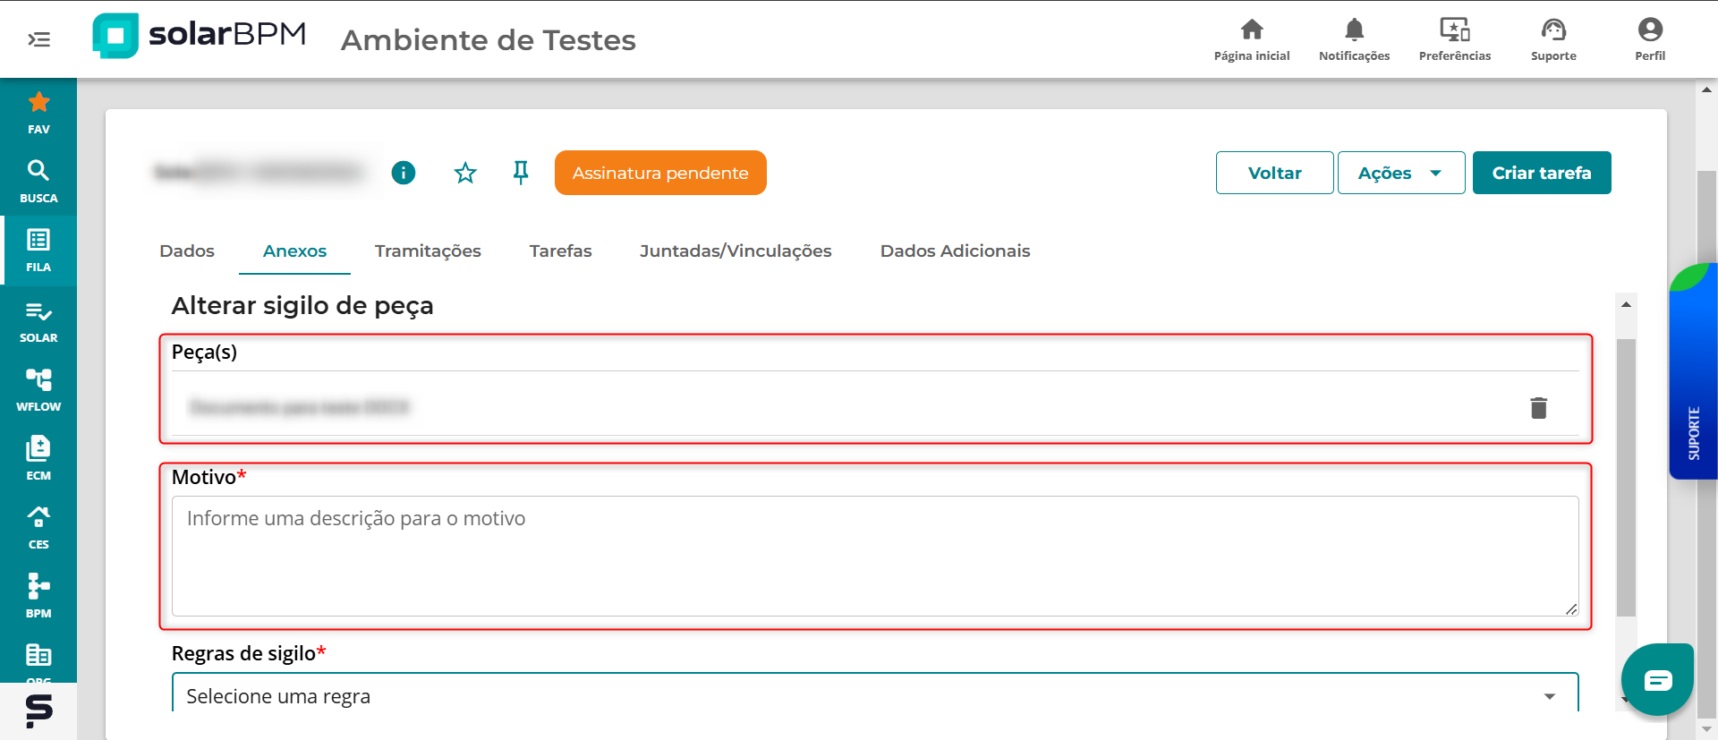Screen dimensions: 1718x740
Task: Pin the process using the pushpin icon
Action: click(521, 173)
